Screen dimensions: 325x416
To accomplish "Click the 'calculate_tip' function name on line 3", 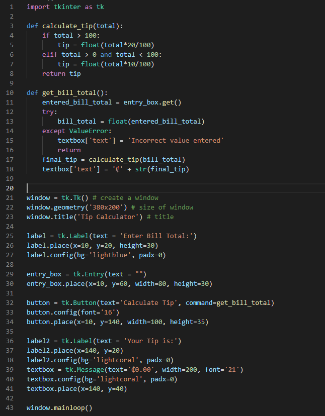I will pyautogui.click(x=67, y=26).
